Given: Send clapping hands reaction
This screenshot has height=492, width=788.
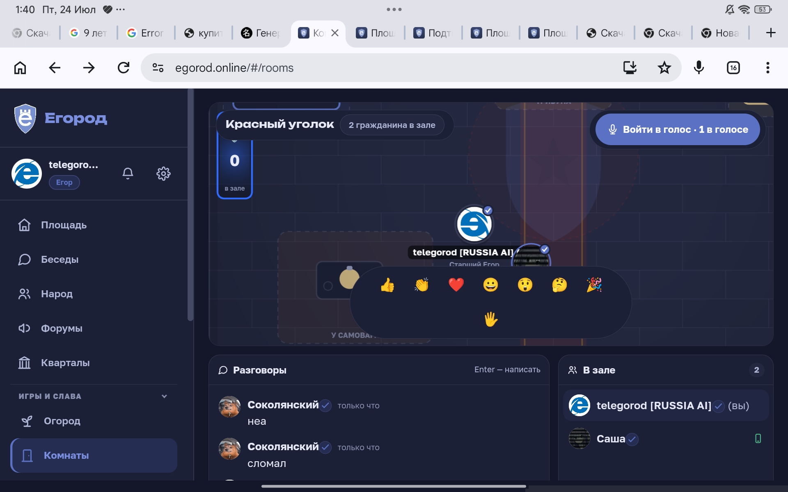Looking at the screenshot, I should pos(421,285).
